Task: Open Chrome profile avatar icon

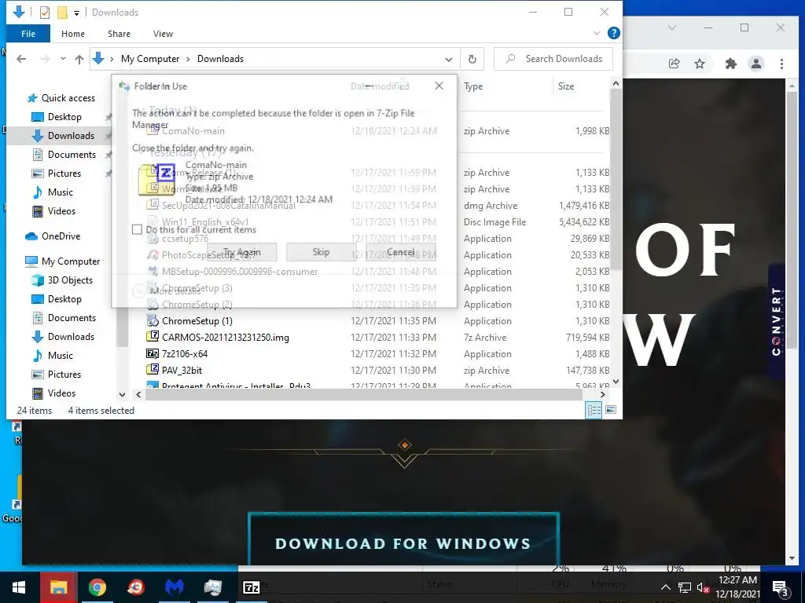Action: pos(755,64)
